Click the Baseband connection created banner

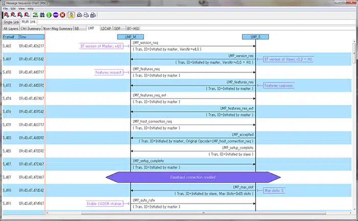point(193,177)
